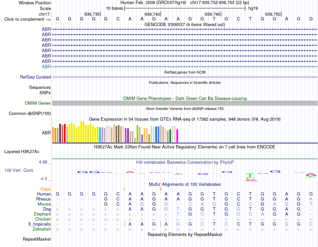Click the magenta bar in the GTEx chart
Viewport: 318px width, 247px height.
(177, 136)
